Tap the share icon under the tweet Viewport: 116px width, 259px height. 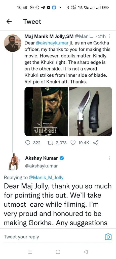pyautogui.click(x=96, y=143)
